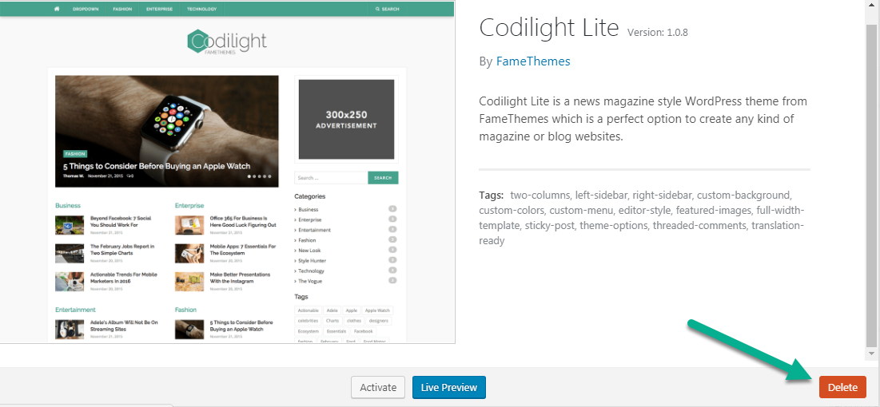880x407 pixels.
Task: Click the featured slider pagination dots
Action: pyautogui.click(x=259, y=176)
